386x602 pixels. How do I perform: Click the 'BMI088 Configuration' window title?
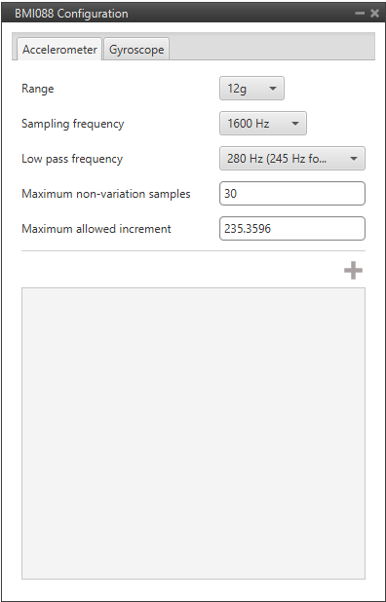(x=71, y=14)
